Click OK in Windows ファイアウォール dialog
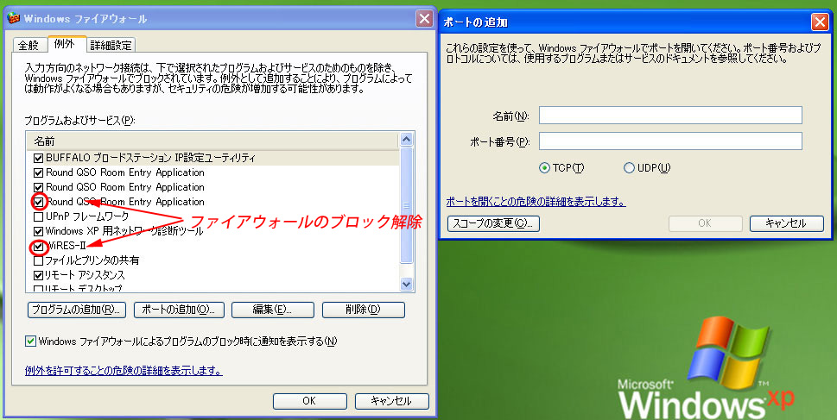The height and width of the screenshot is (420, 837). pos(309,401)
